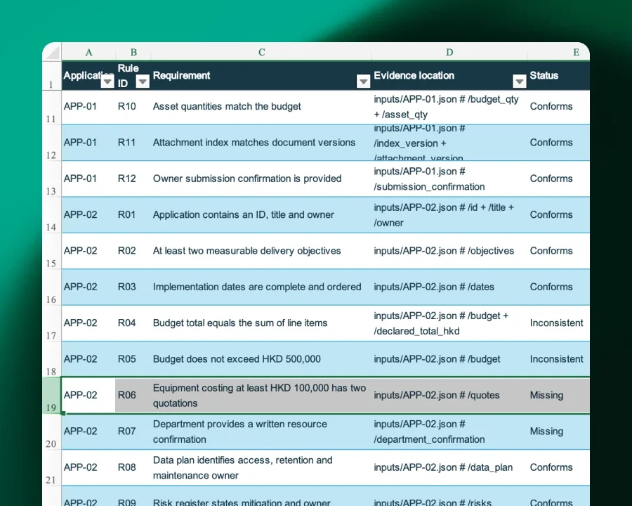This screenshot has width=632, height=506.
Task: Select "Department provides a written resource confirmation"
Action: [261, 432]
